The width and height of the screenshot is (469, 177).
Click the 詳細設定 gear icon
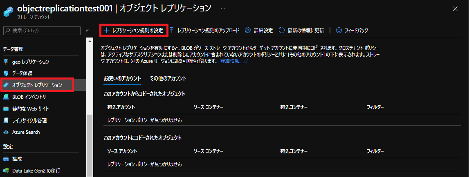point(247,30)
